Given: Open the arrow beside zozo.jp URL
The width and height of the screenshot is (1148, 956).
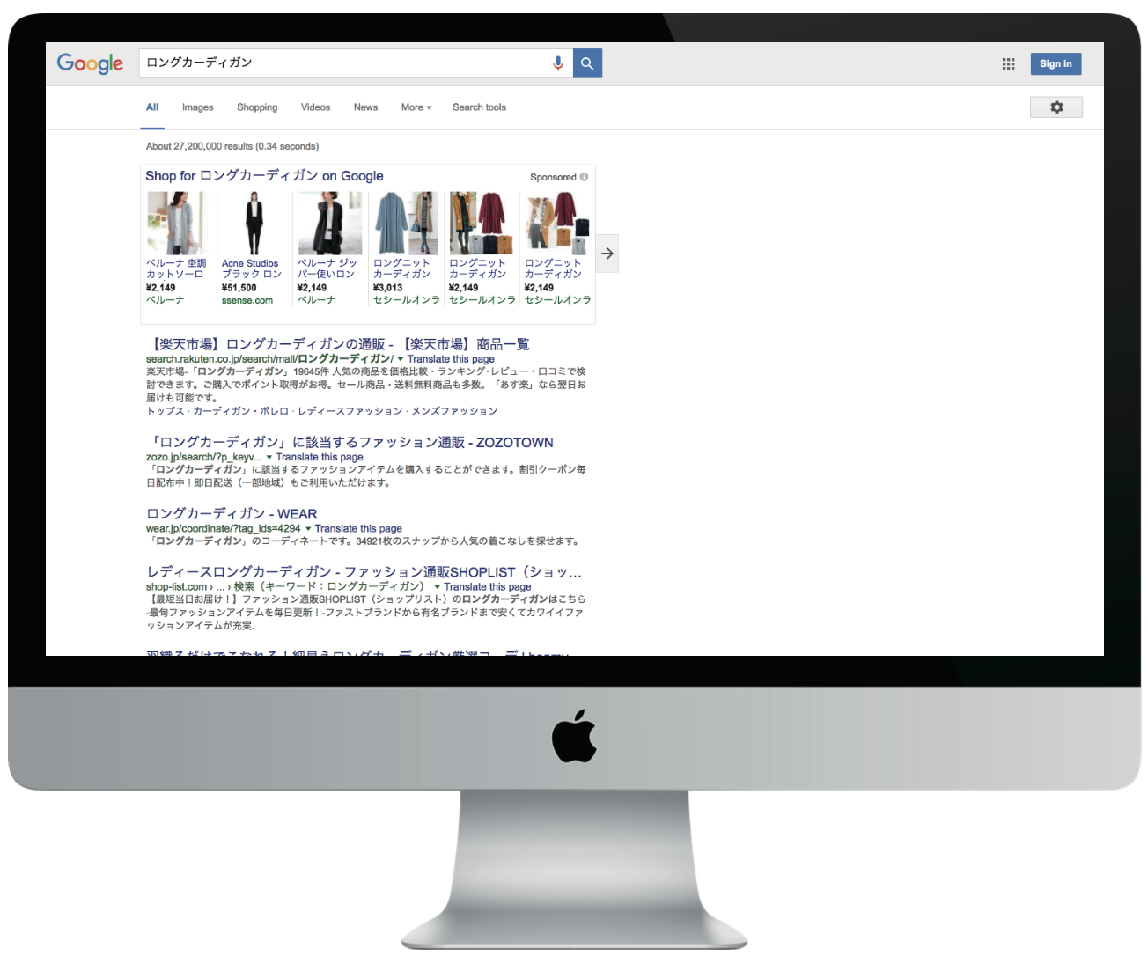Looking at the screenshot, I should point(269,458).
